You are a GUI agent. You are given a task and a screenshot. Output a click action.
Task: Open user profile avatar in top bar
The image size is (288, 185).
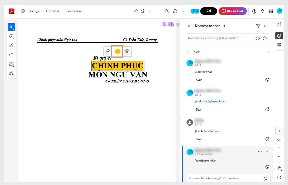coord(279,11)
